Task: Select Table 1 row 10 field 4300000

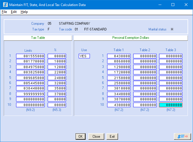Action: coord(119,105)
